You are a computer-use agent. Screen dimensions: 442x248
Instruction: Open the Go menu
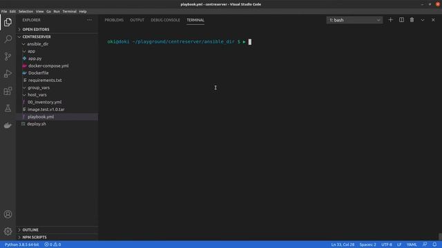click(x=49, y=12)
